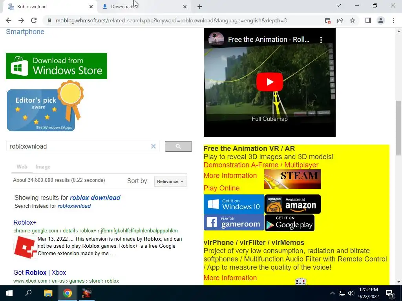Click Available at amazon badge

292,204
